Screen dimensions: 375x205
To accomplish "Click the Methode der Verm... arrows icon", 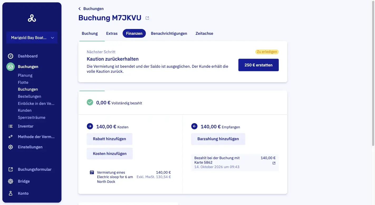I will point(11,137).
